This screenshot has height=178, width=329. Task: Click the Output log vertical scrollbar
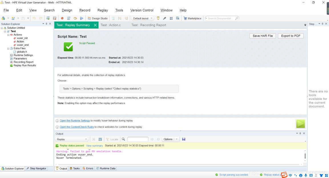305,156
